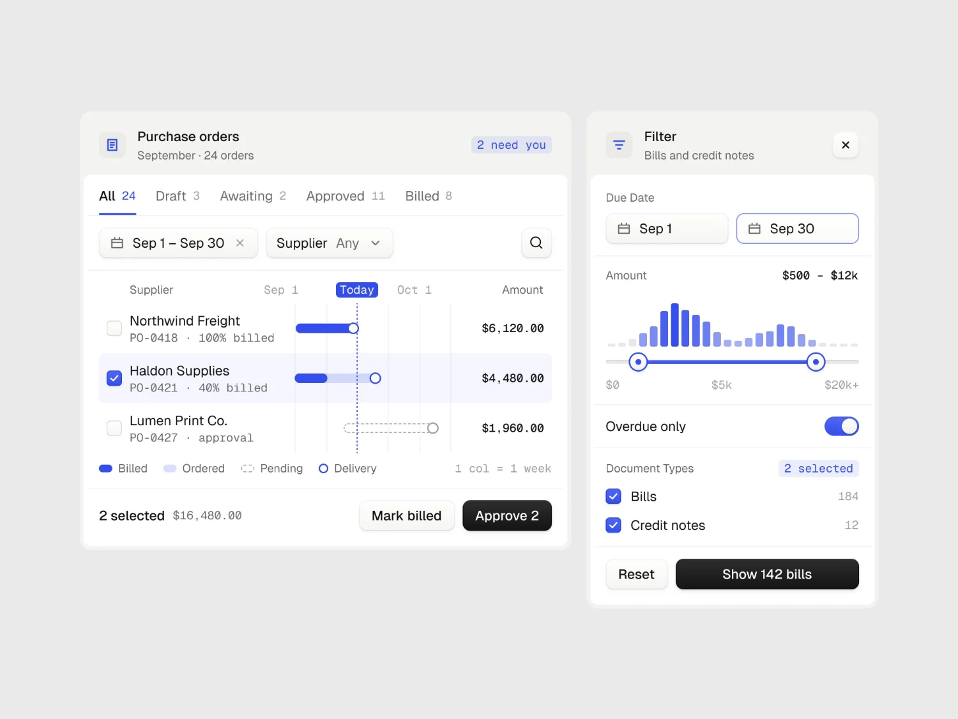Viewport: 958px width, 719px height.
Task: Click Show 142 bills button
Action: pyautogui.click(x=767, y=574)
